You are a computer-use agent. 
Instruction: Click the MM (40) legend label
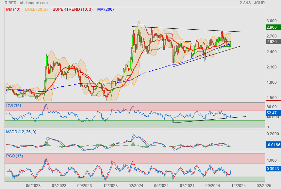tap(13, 9)
